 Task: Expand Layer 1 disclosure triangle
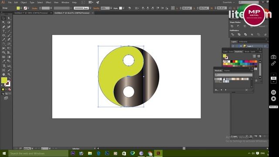[241, 46]
